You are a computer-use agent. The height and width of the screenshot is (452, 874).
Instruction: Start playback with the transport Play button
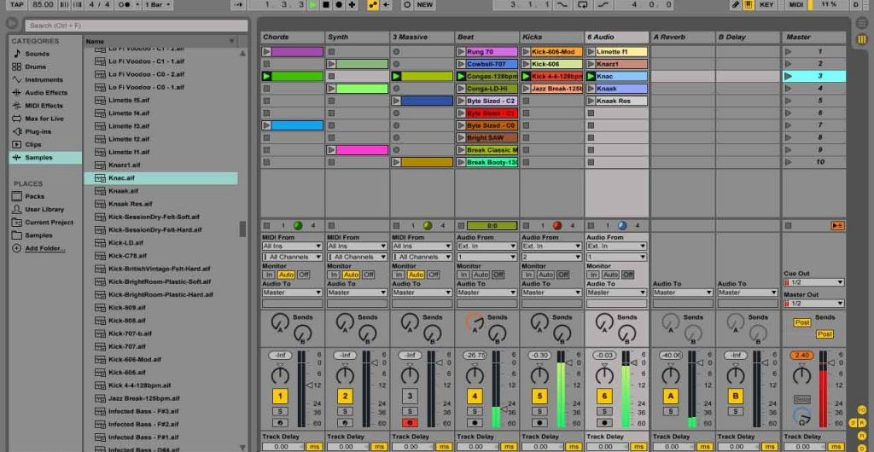tap(313, 4)
